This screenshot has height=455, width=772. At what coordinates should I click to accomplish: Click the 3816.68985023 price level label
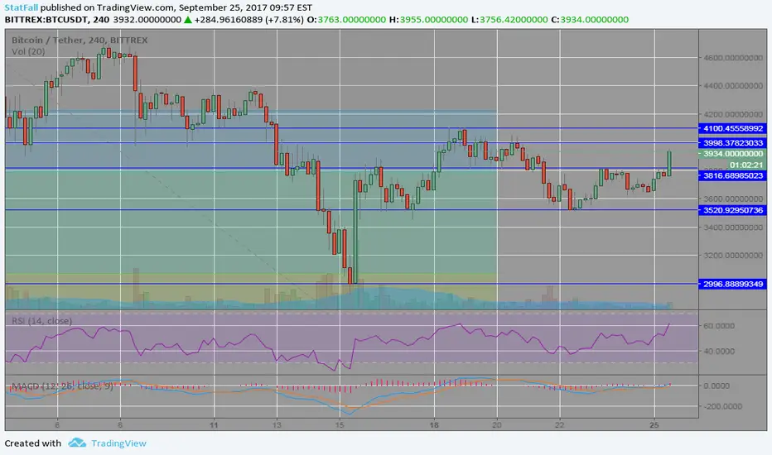pos(732,175)
